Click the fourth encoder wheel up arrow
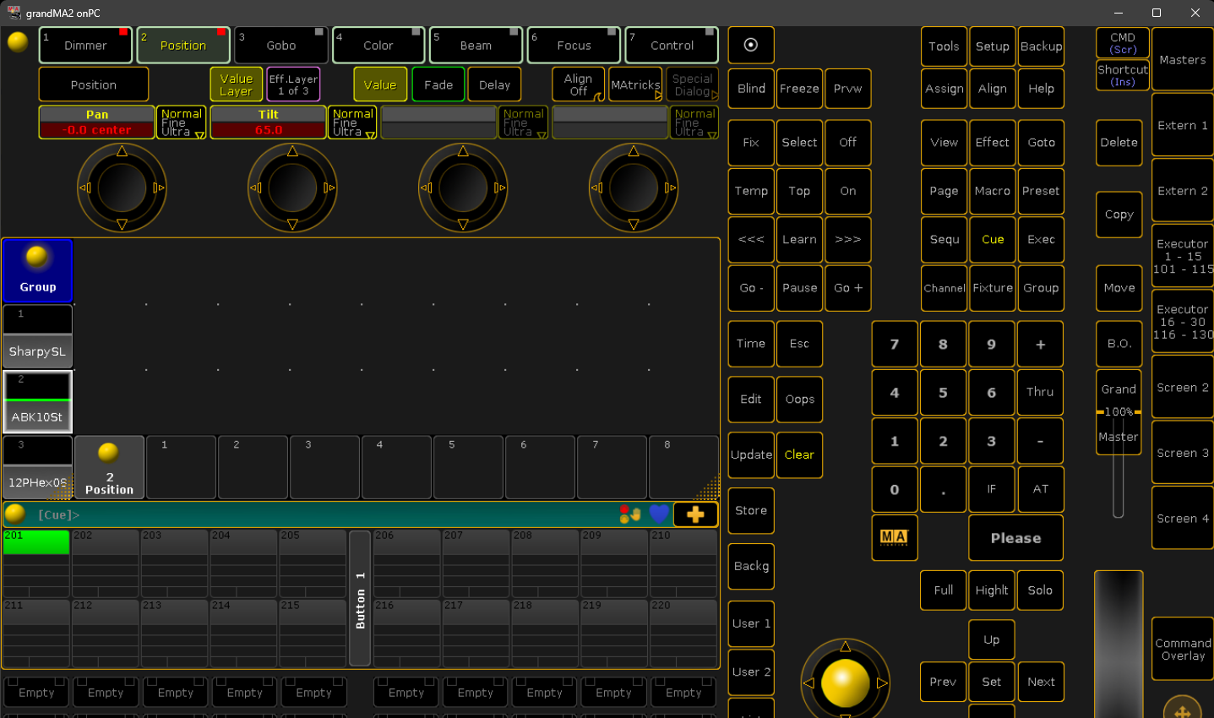The image size is (1214, 718). 634,151
